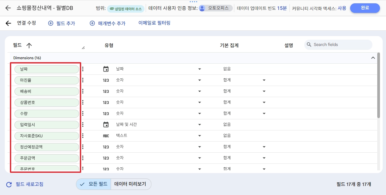Select the 정산예정금액 field chip

[x=47, y=147]
